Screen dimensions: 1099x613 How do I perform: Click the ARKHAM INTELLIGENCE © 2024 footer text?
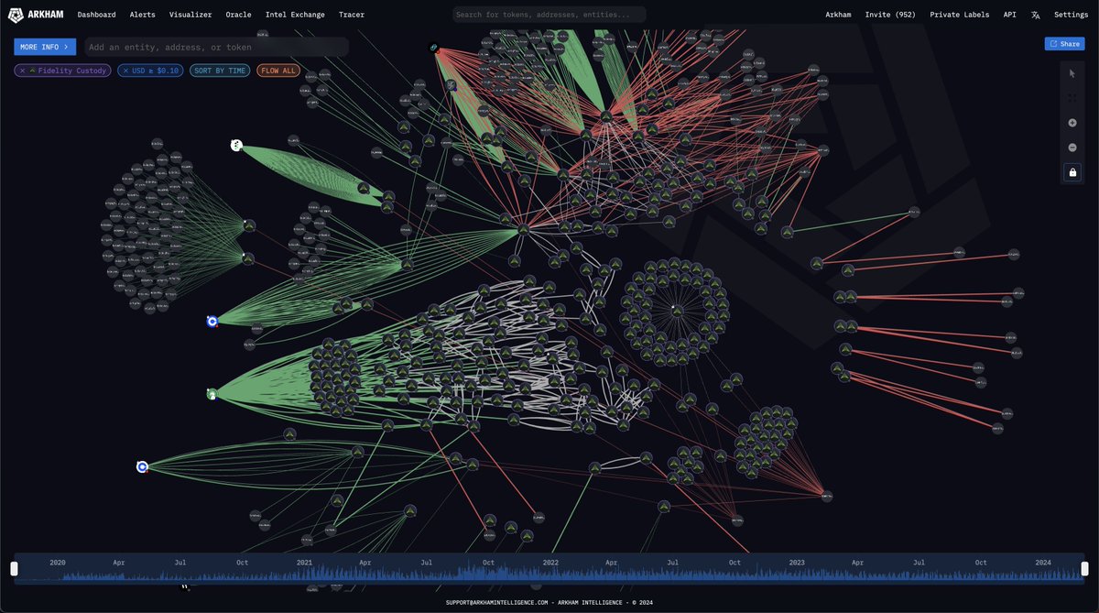(x=605, y=603)
